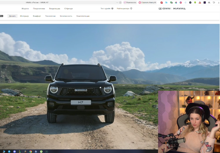The height and width of the screenshot is (153, 220).
Task: Select the HAVAL H7 browser tab title
Action: click(x=37, y=3)
